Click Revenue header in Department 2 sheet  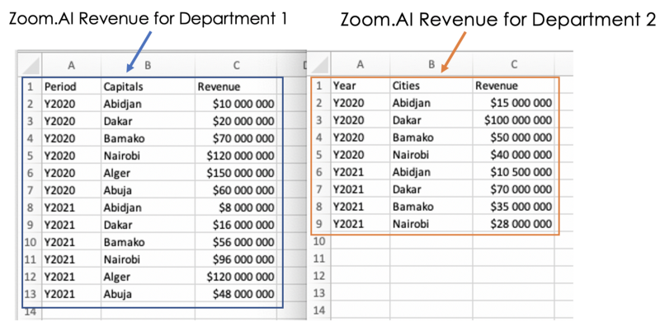tap(513, 86)
